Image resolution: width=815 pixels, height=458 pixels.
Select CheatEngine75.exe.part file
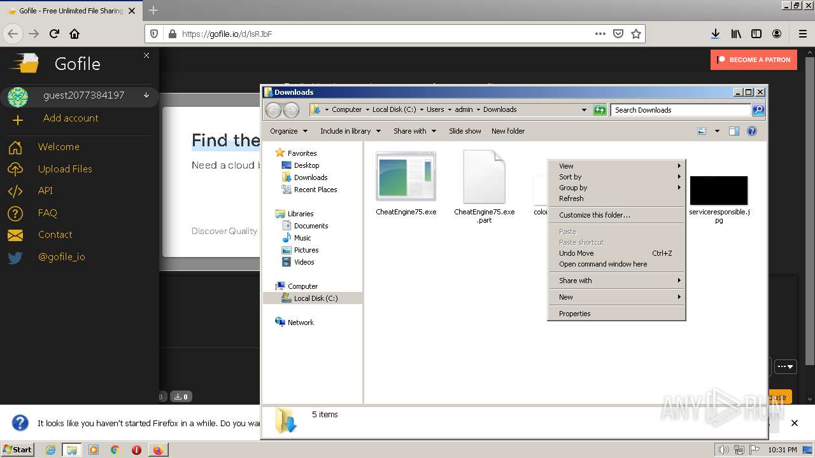(485, 186)
